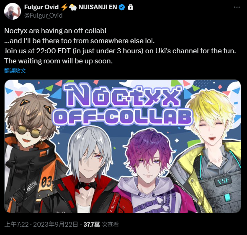This screenshot has height=235, width=247.
Task: Click Fulgur Ovid's profile avatar
Action: (x=13, y=11)
